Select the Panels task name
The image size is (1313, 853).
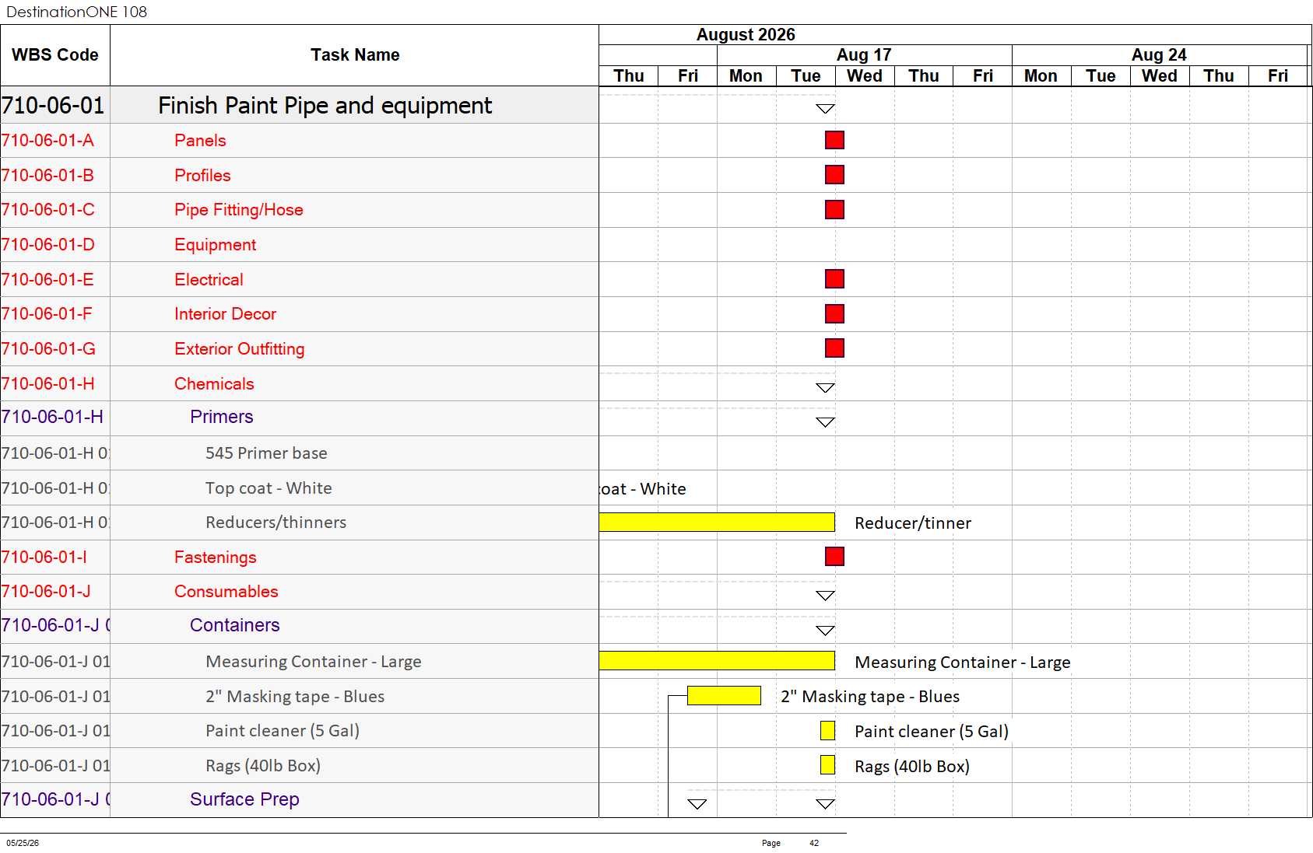point(200,141)
